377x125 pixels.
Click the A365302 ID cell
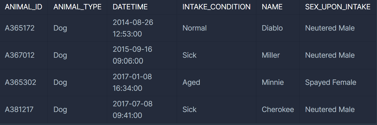coord(24,82)
